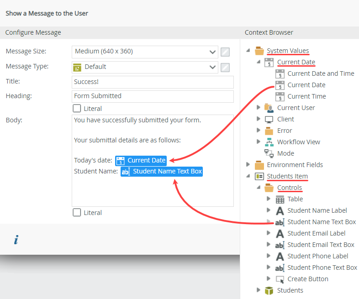
Task: Select 'Student Phone Text Box' tree label
Action: coord(322,268)
